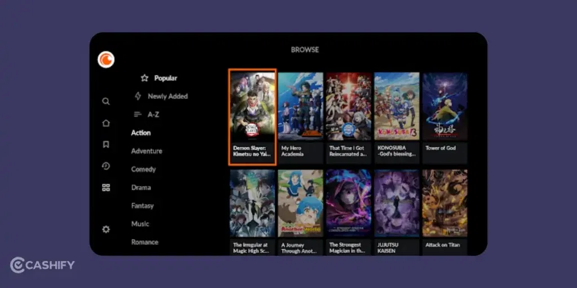Select the Newly Added option

click(168, 96)
